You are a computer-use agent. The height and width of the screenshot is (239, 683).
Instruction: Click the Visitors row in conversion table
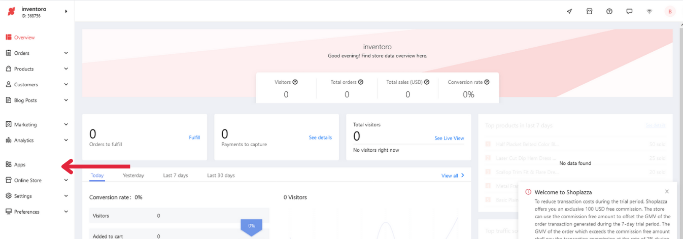click(179, 216)
